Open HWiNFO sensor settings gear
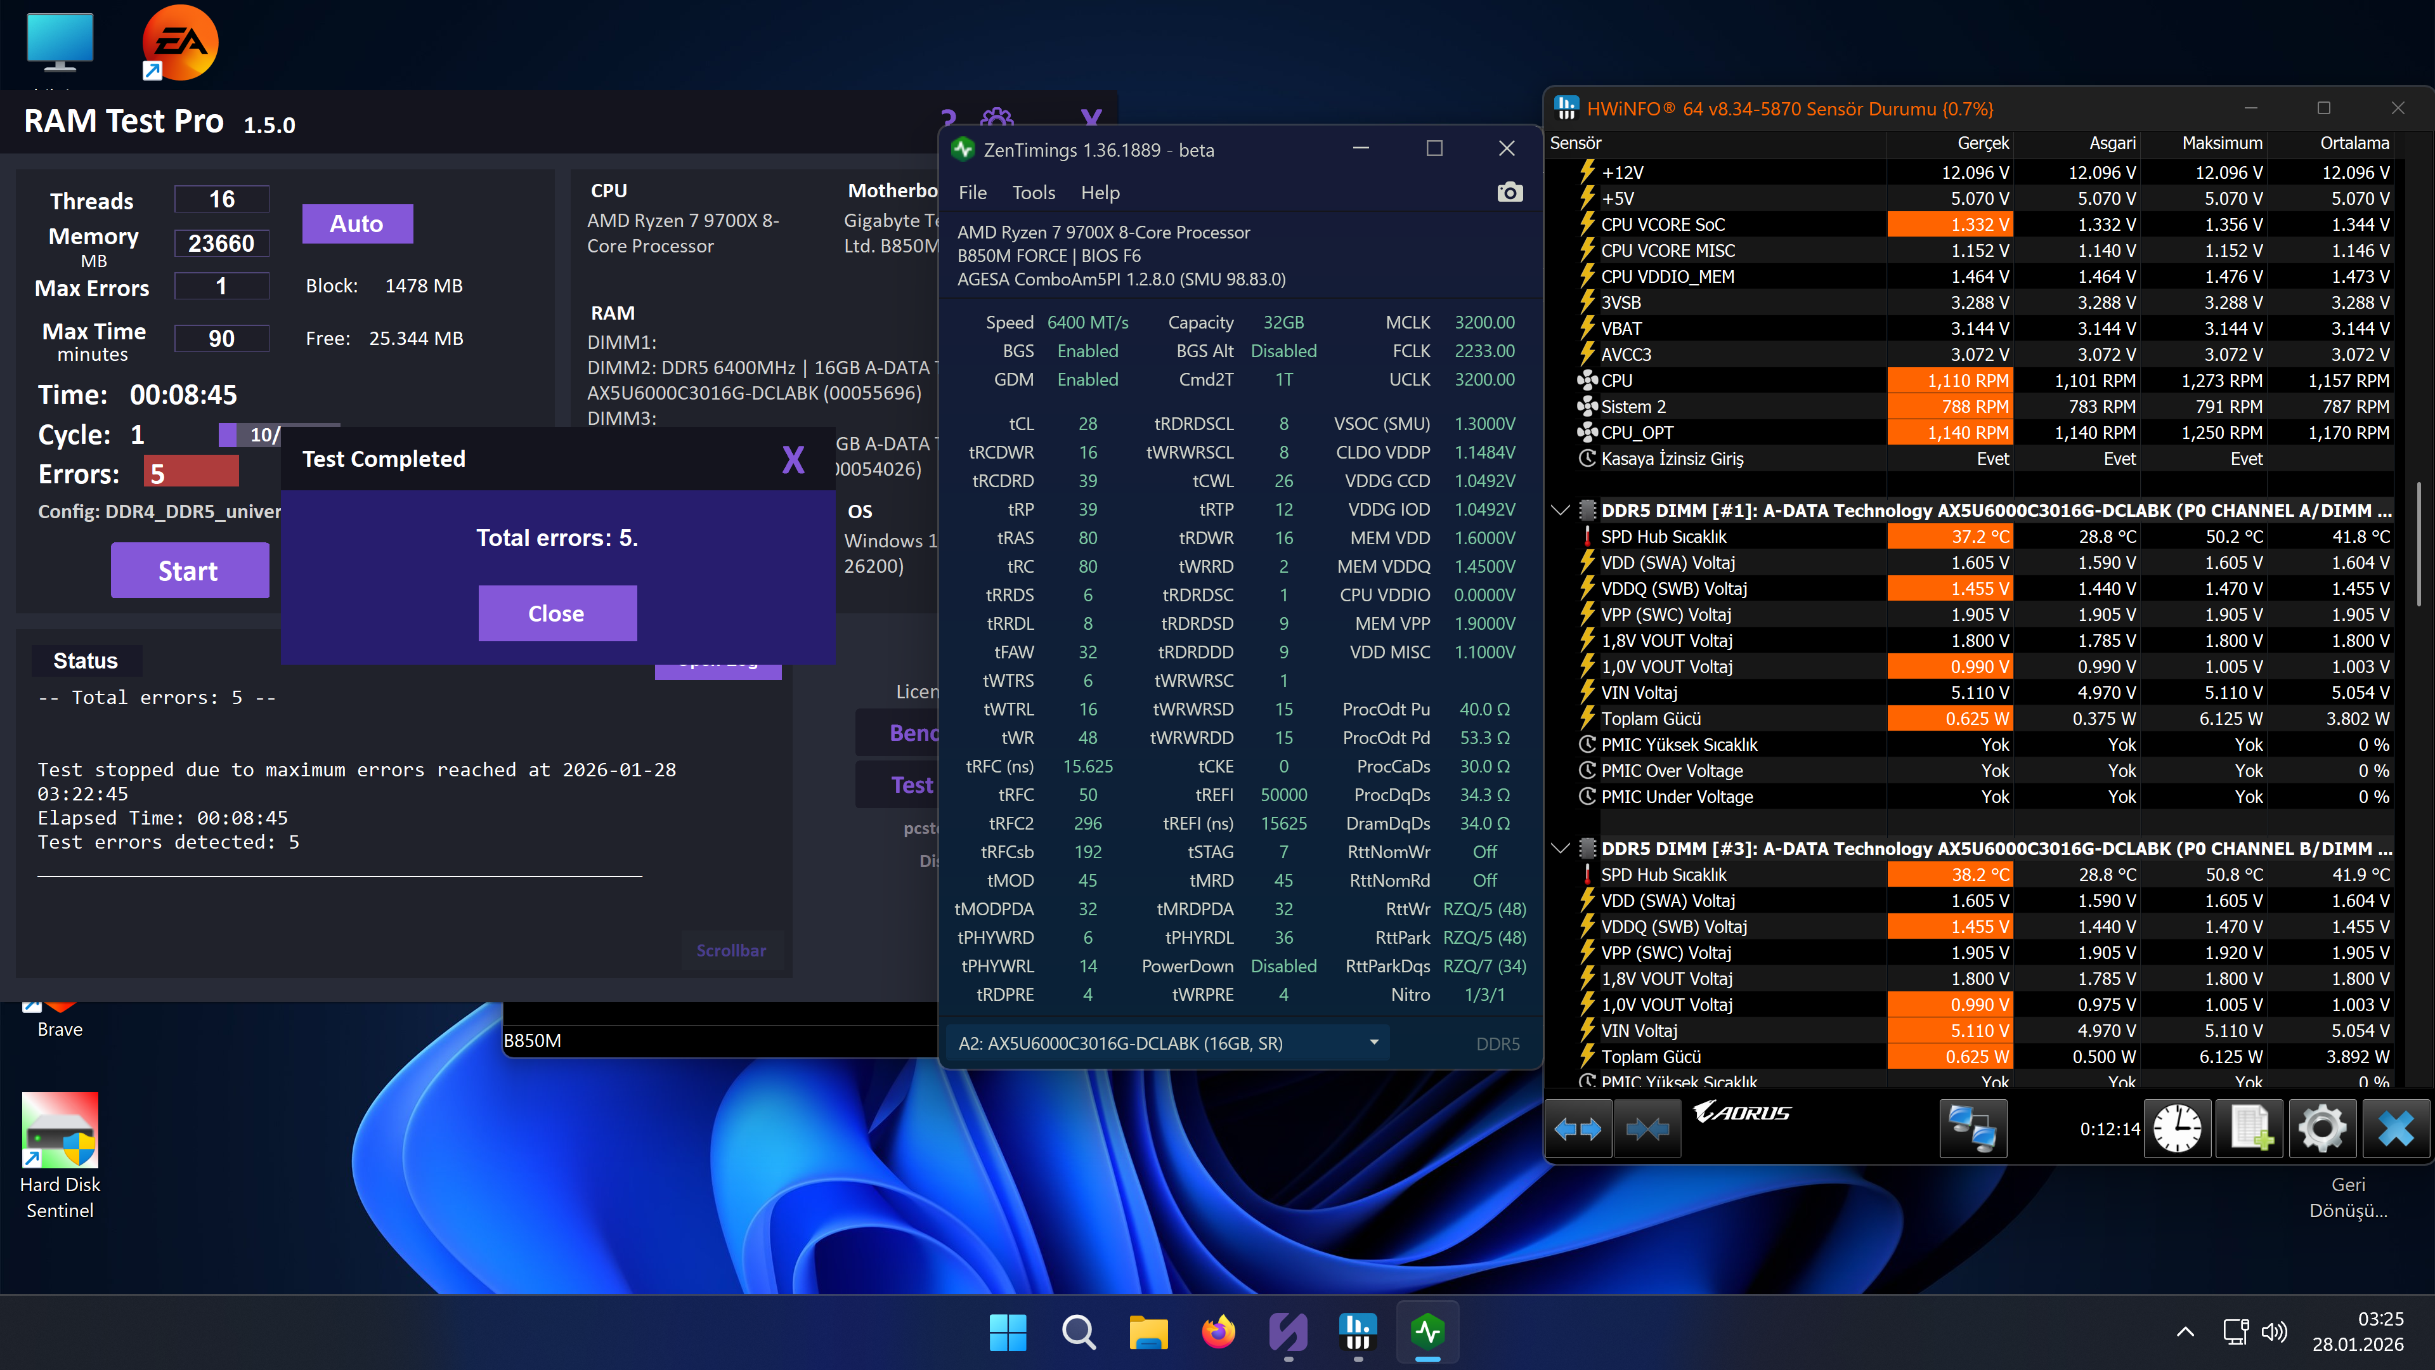This screenshot has height=1370, width=2435. [x=2323, y=1129]
